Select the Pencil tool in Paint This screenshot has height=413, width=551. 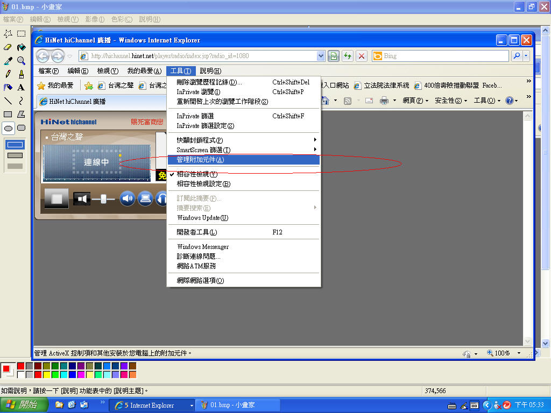pos(8,74)
